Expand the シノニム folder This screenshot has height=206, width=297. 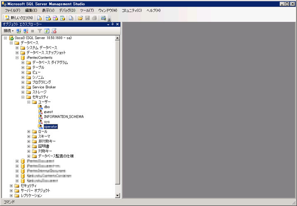[23, 77]
